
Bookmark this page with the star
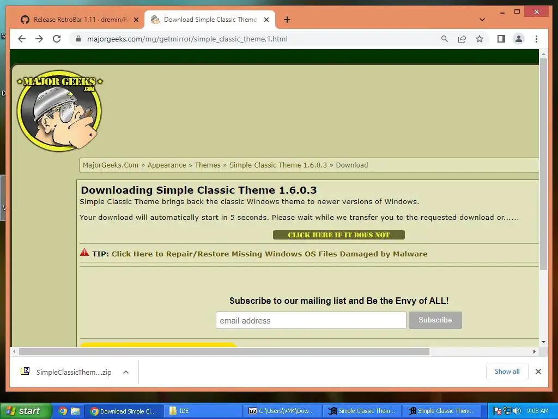point(480,39)
